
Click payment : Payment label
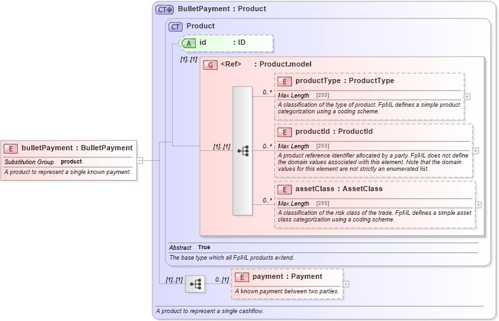[287, 276]
